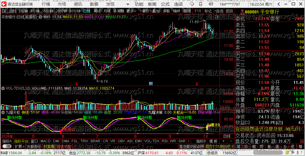Screen dimensions: 305x156
Task: Click the 联 side tab
Action: click(269, 146)
